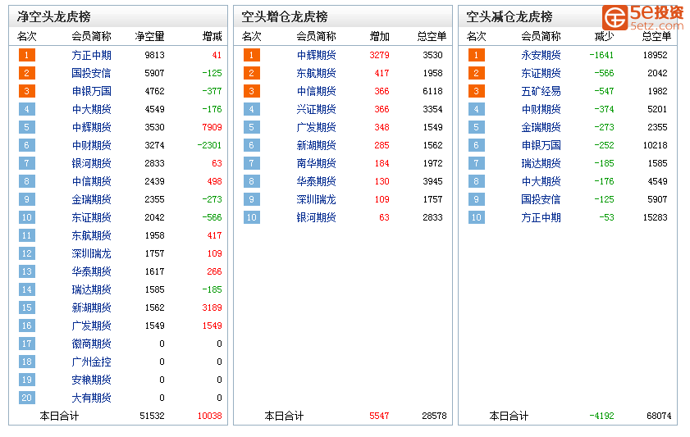Click 增减 header in 净空头龙虎榜
The image size is (690, 437).
pyautogui.click(x=212, y=37)
